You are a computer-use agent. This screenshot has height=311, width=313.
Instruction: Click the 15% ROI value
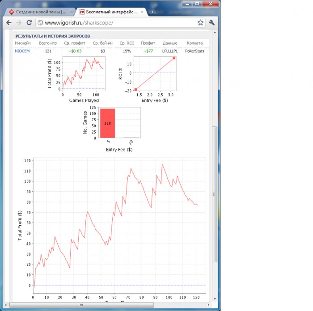point(127,51)
